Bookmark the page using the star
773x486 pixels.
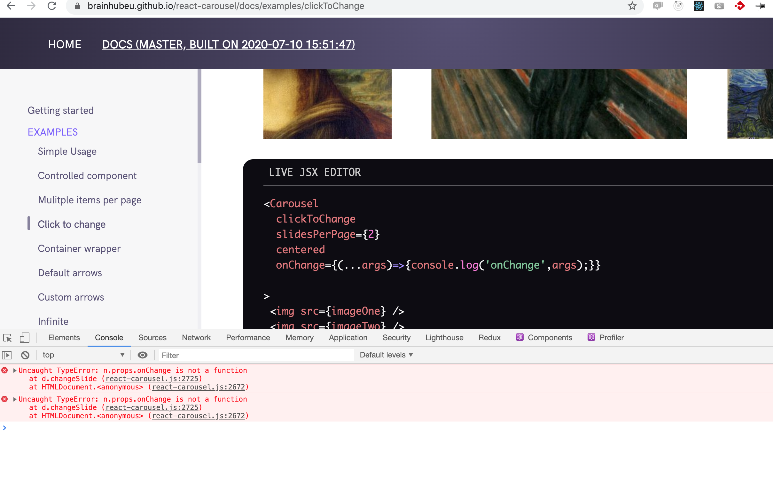coord(632,6)
